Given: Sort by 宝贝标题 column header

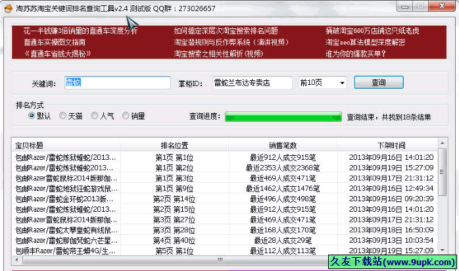Looking at the screenshot, I should pos(66,145).
